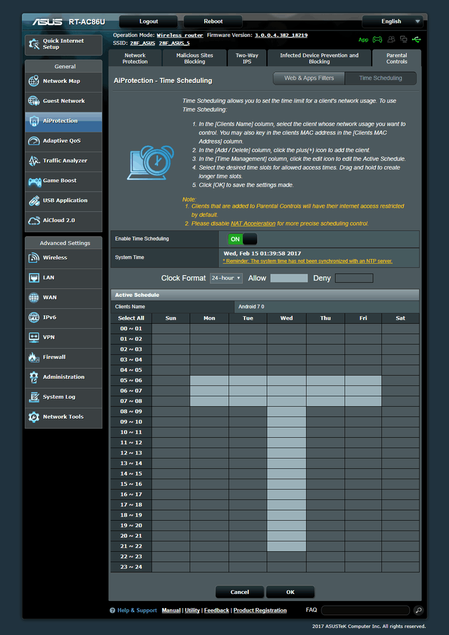This screenshot has width=449, height=635.
Task: Click inside the FAQ search field
Action: (366, 610)
